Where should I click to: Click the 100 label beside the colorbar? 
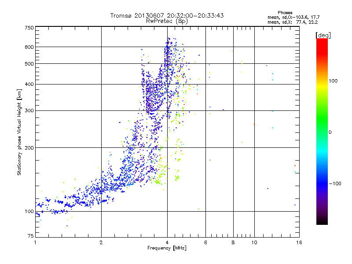(333, 81)
